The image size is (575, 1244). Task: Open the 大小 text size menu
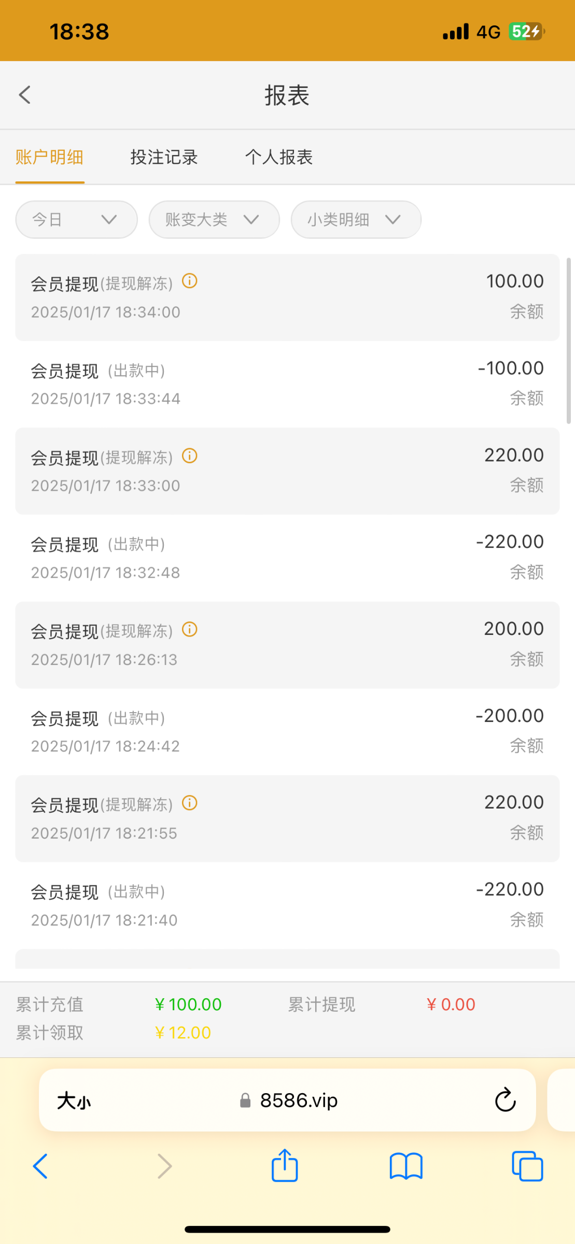74,1100
